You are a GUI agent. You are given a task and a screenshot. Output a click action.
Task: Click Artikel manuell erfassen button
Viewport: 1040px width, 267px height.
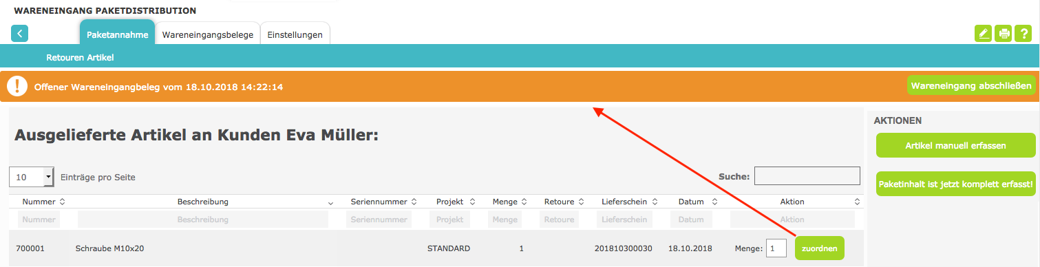click(955, 146)
